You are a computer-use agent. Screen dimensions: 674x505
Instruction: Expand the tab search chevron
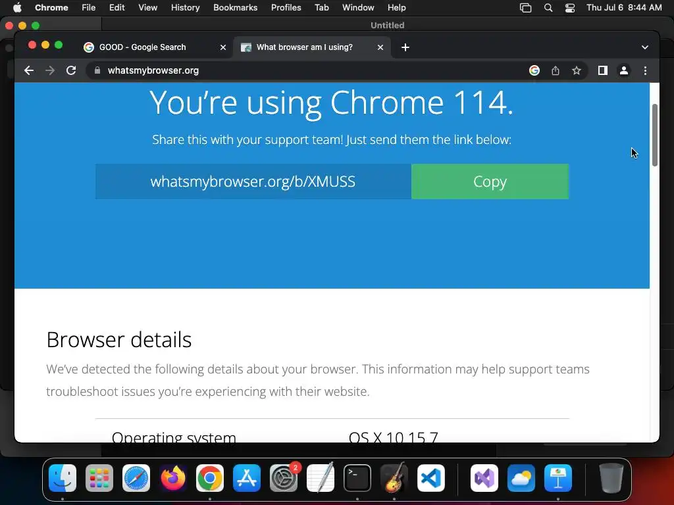point(645,47)
